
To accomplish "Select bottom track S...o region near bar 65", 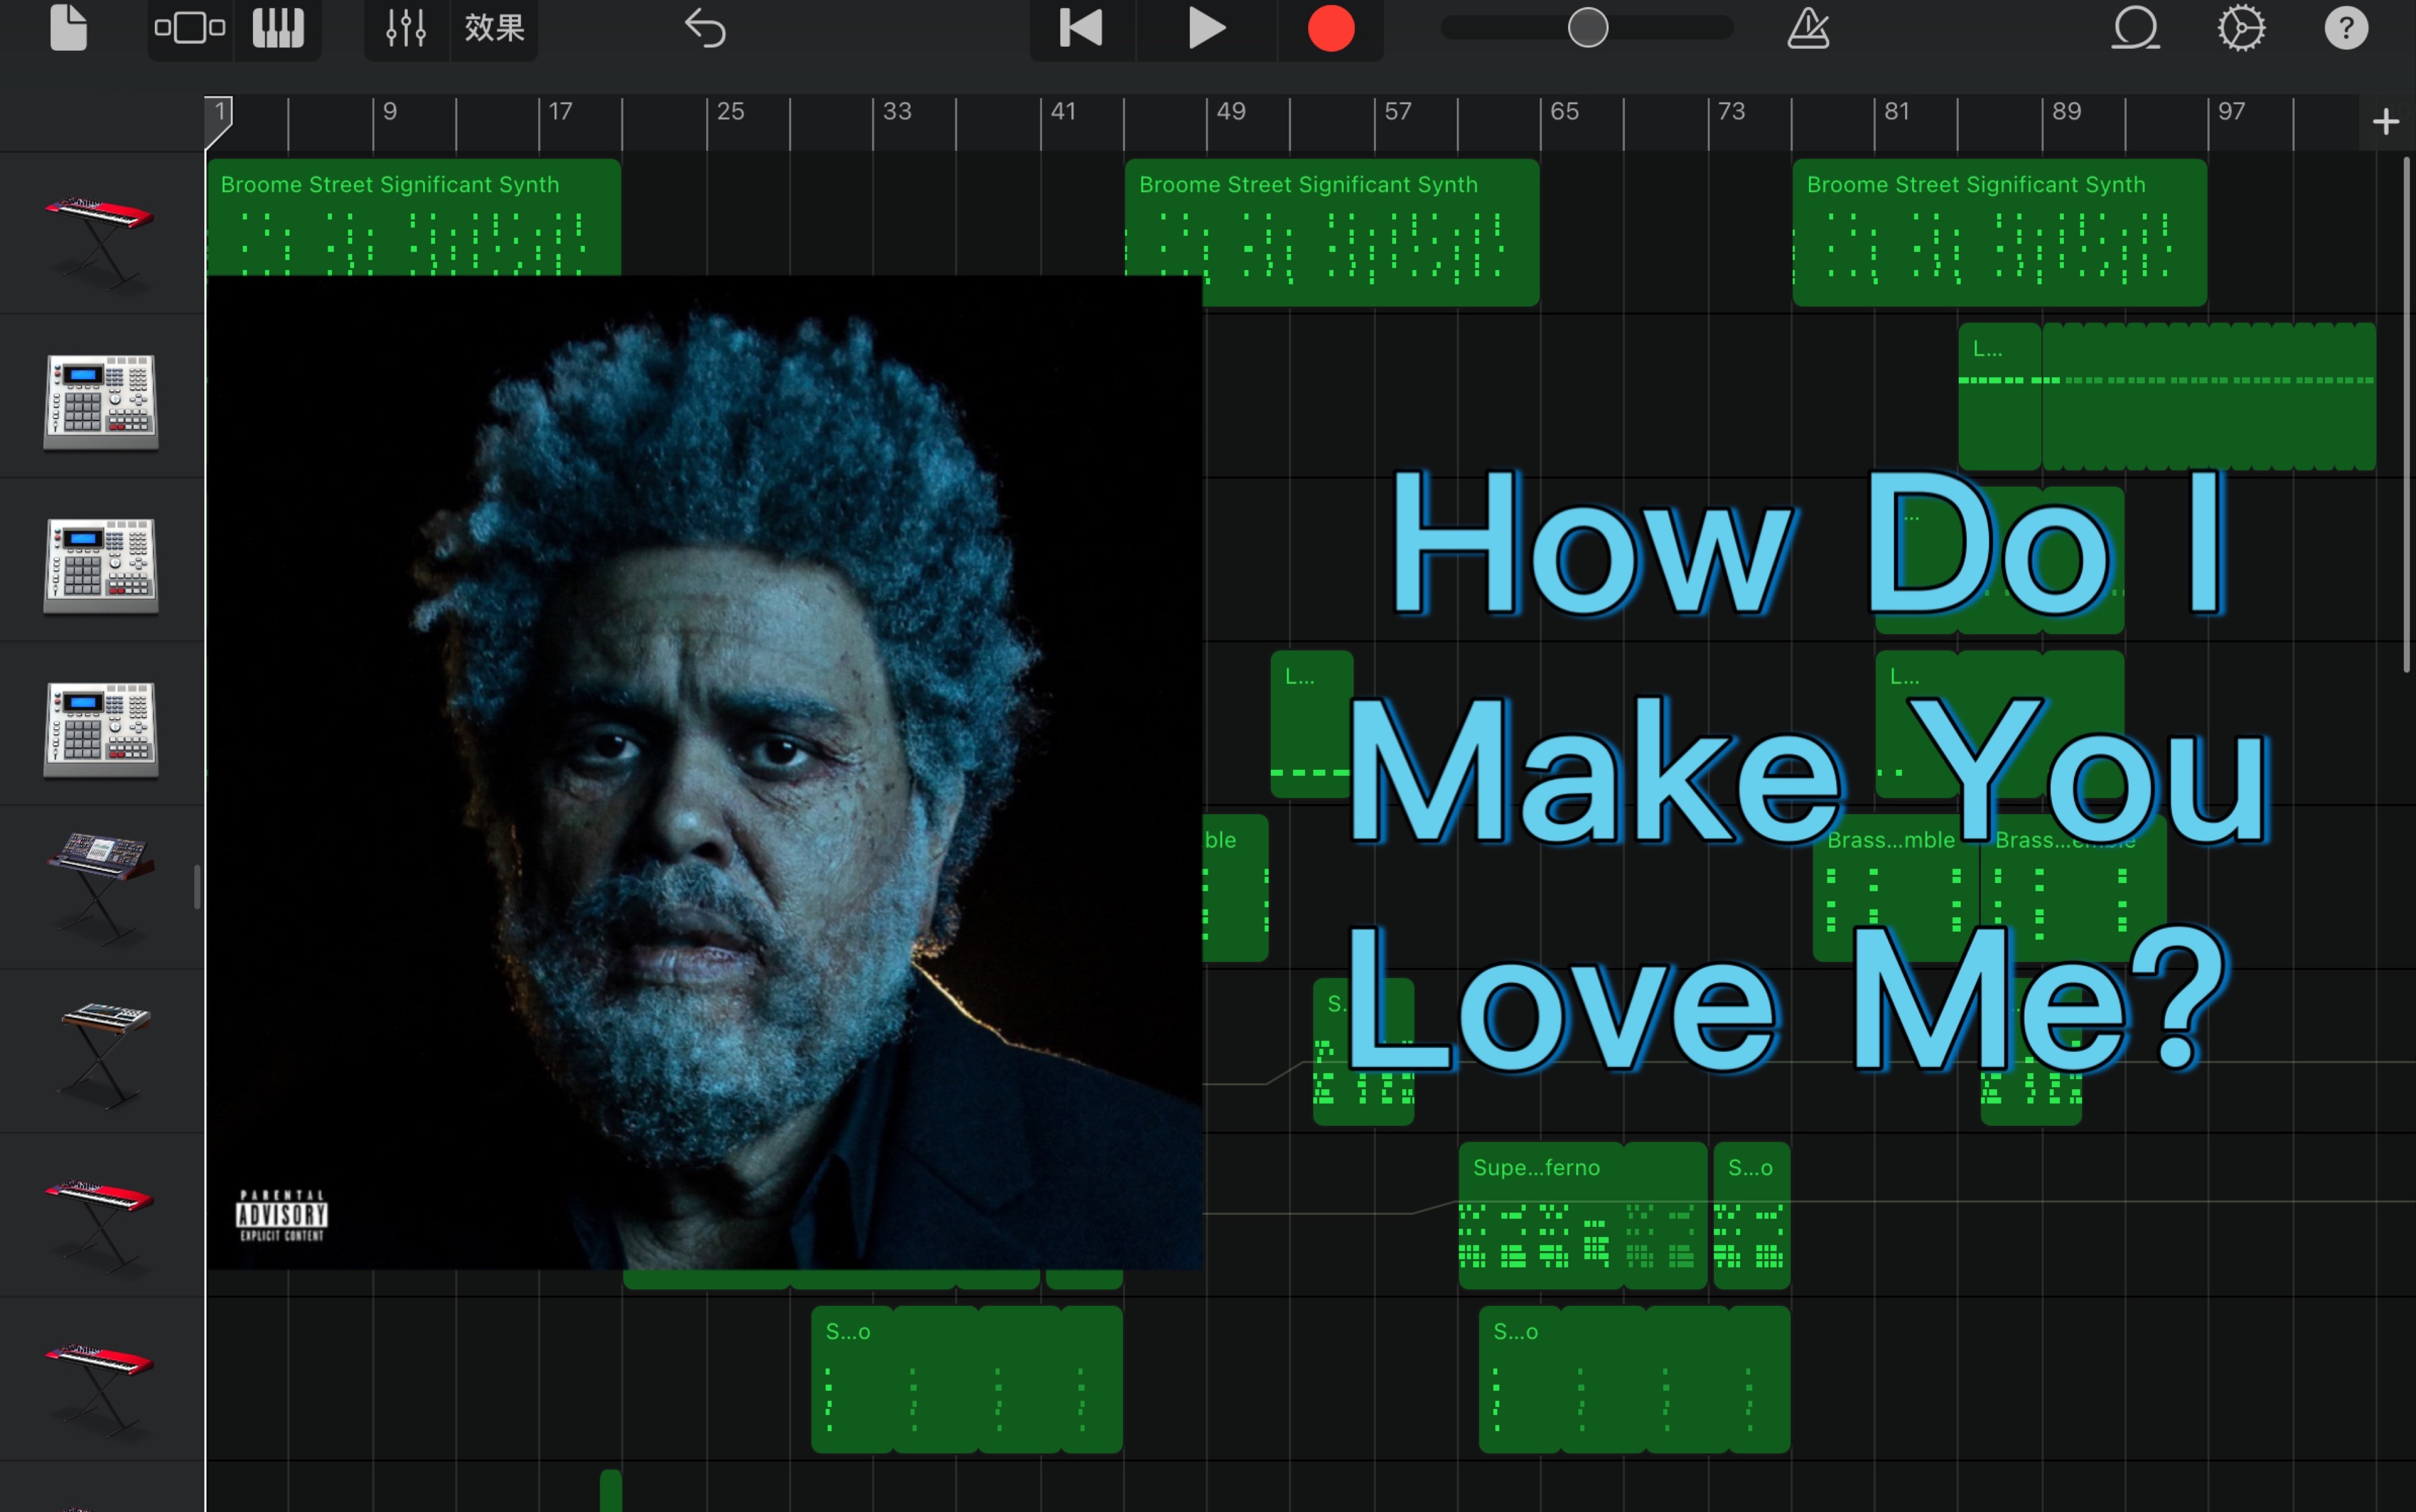I will pyautogui.click(x=1635, y=1380).
